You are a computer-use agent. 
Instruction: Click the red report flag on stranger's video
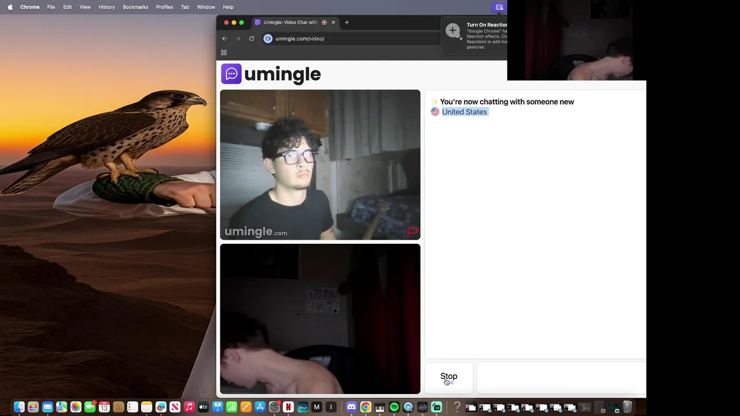click(x=412, y=232)
